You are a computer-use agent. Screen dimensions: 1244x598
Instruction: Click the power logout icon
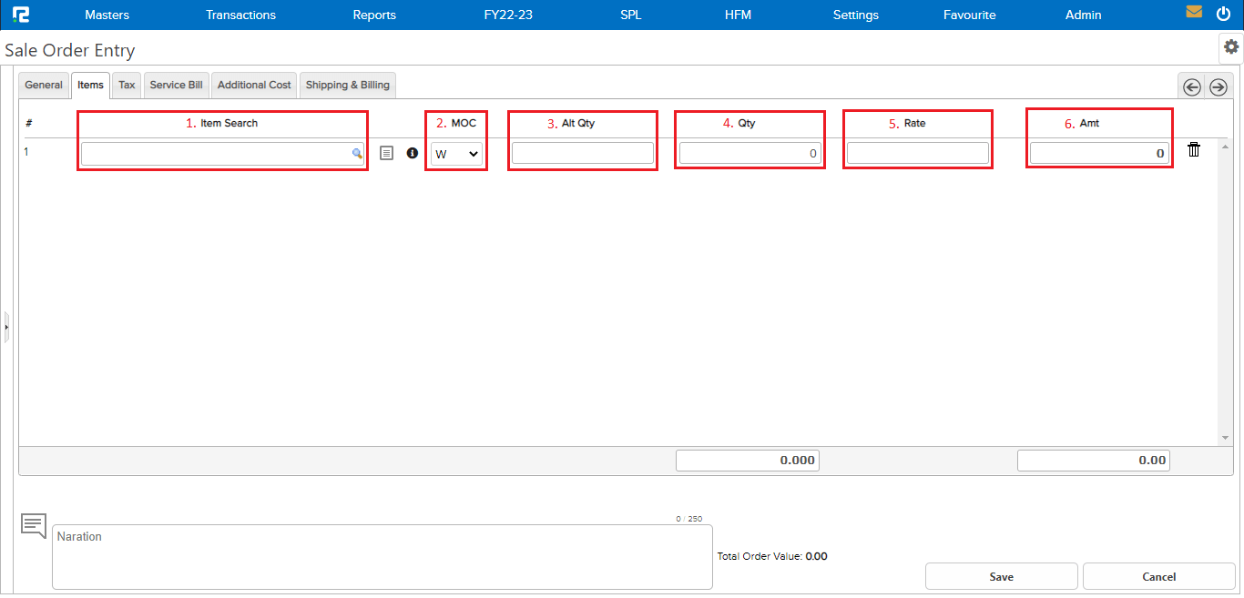coord(1223,14)
